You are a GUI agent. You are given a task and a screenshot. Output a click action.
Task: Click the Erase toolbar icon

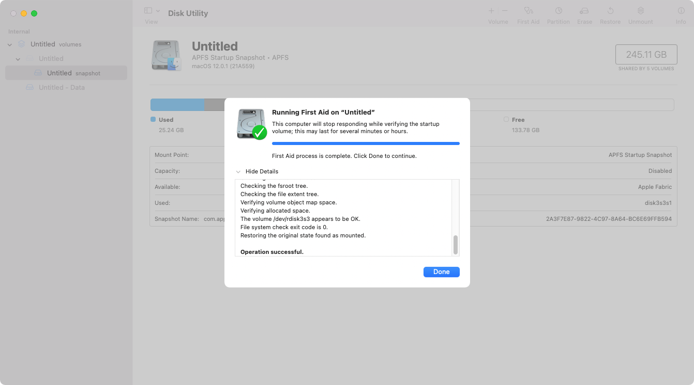tap(584, 11)
